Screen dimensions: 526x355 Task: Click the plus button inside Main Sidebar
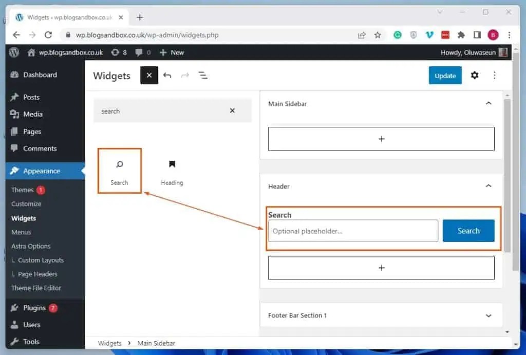point(381,139)
